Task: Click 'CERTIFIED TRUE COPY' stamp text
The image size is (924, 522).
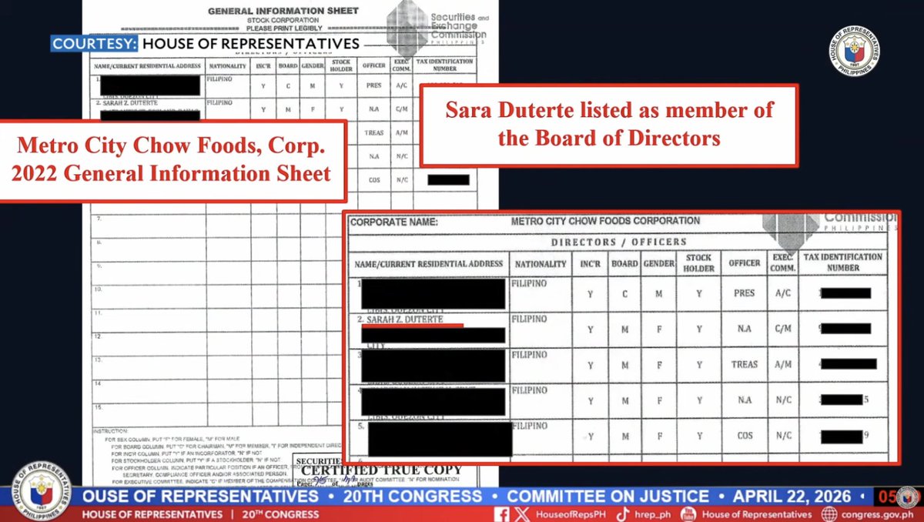Action: coord(382,470)
